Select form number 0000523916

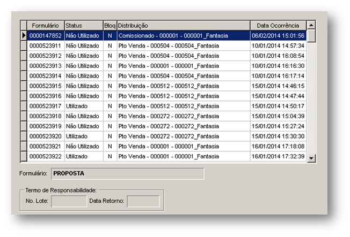click(46, 96)
